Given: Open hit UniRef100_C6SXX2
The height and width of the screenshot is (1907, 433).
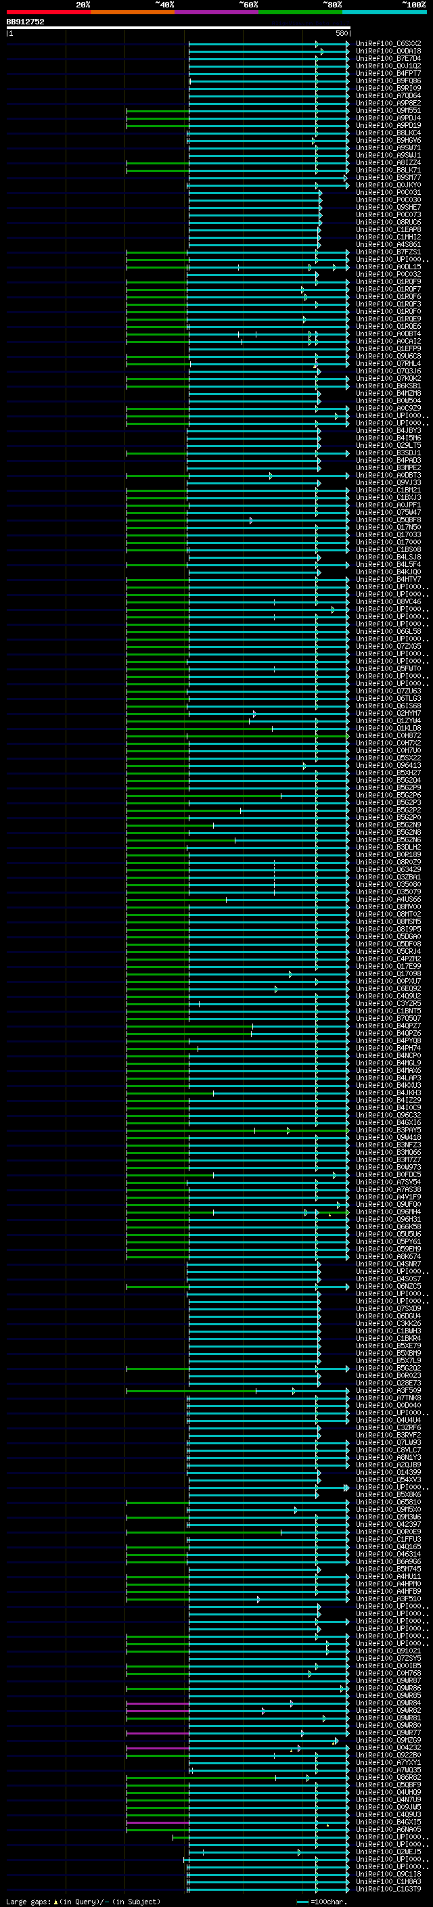Looking at the screenshot, I should pyautogui.click(x=388, y=44).
